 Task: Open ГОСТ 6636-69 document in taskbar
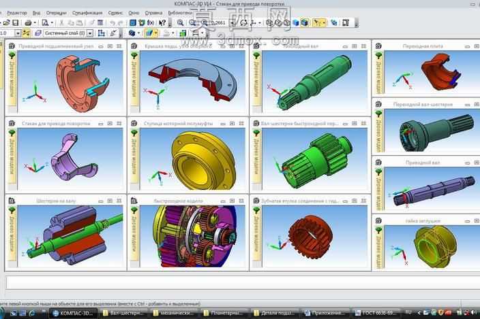377,313
